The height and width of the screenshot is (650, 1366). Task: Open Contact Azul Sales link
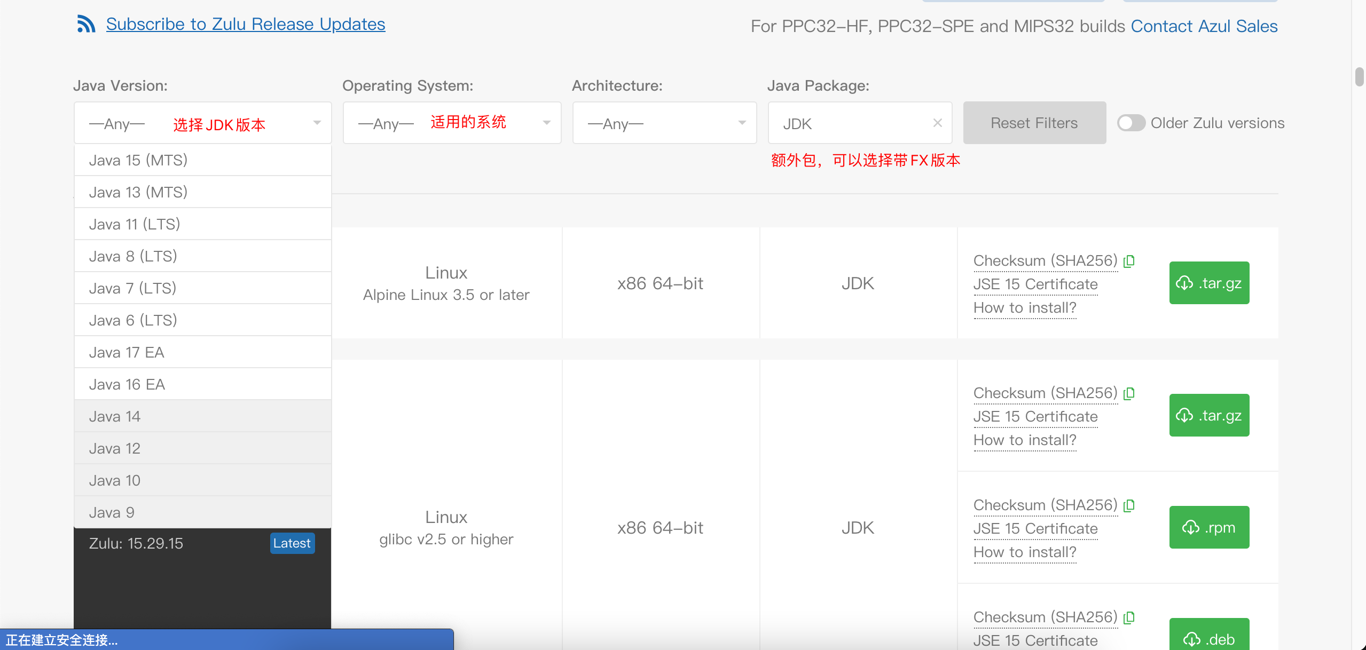1204,26
